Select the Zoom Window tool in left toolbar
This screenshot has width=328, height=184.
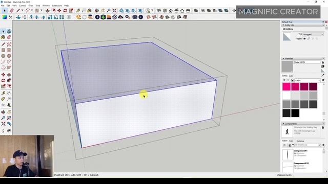[9, 118]
